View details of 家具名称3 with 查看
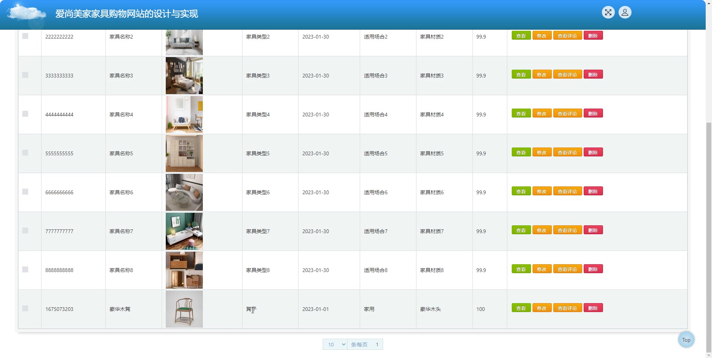 [x=521, y=74]
